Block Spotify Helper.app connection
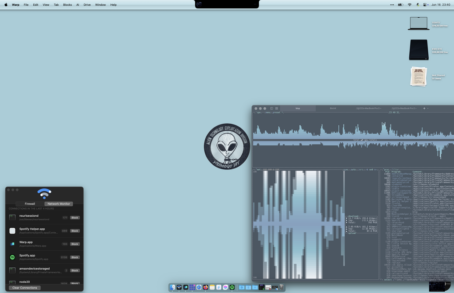The height and width of the screenshot is (293, 454). [x=74, y=231]
